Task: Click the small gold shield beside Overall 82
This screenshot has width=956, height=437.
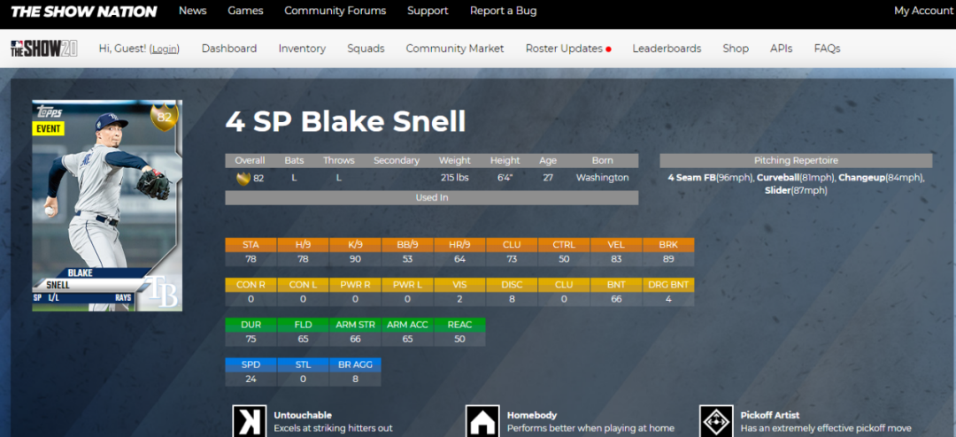Action: pyautogui.click(x=243, y=178)
